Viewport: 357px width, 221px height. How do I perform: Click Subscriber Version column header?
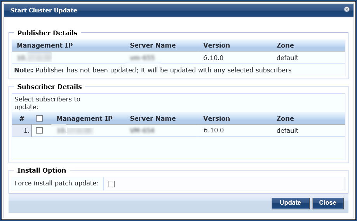point(216,118)
